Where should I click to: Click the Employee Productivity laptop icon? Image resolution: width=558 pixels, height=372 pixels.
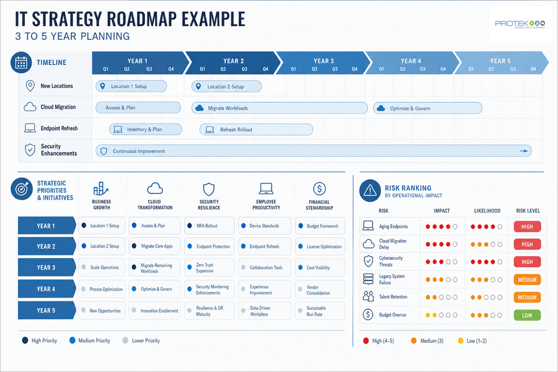pyautogui.click(x=266, y=188)
